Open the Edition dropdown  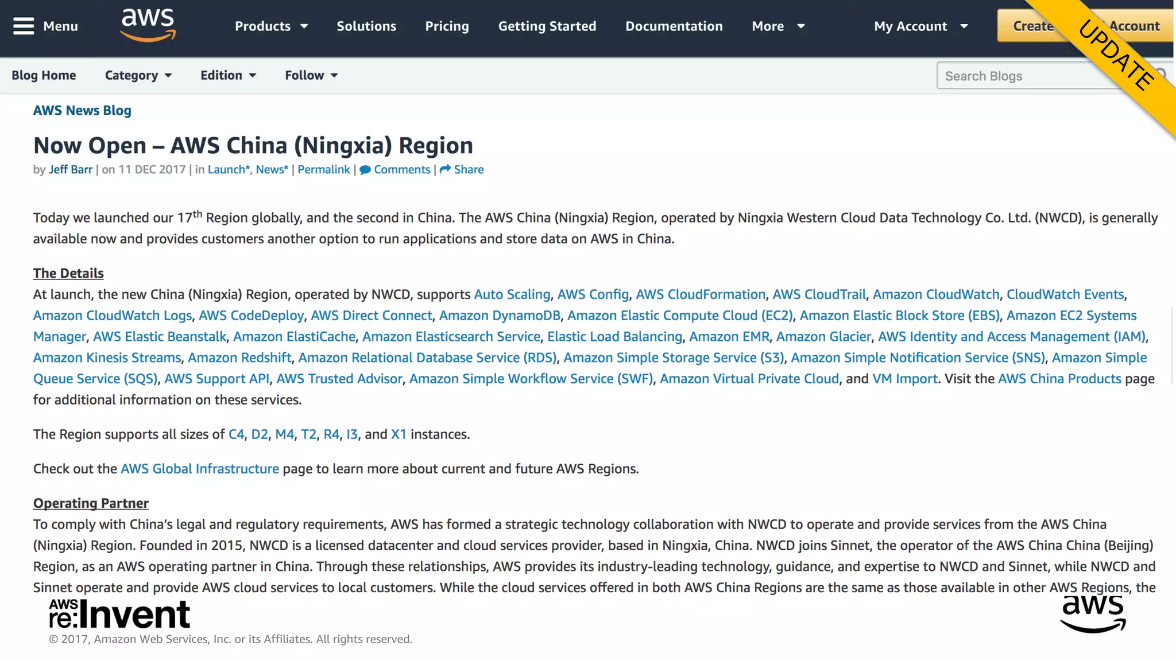click(x=228, y=76)
